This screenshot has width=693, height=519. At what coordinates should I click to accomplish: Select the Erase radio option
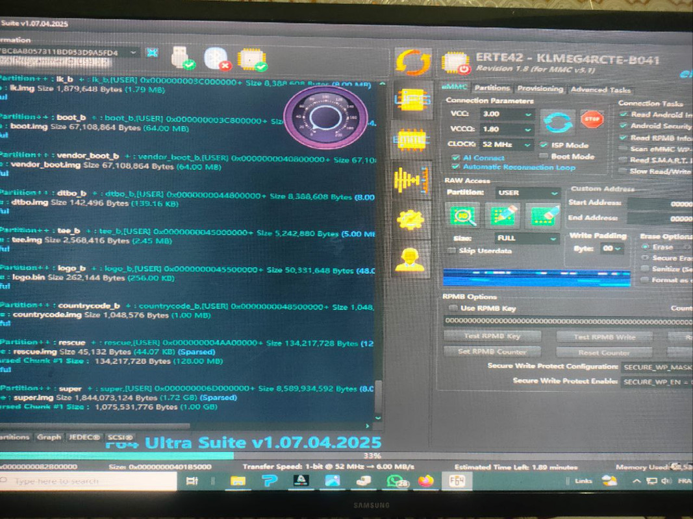click(646, 247)
